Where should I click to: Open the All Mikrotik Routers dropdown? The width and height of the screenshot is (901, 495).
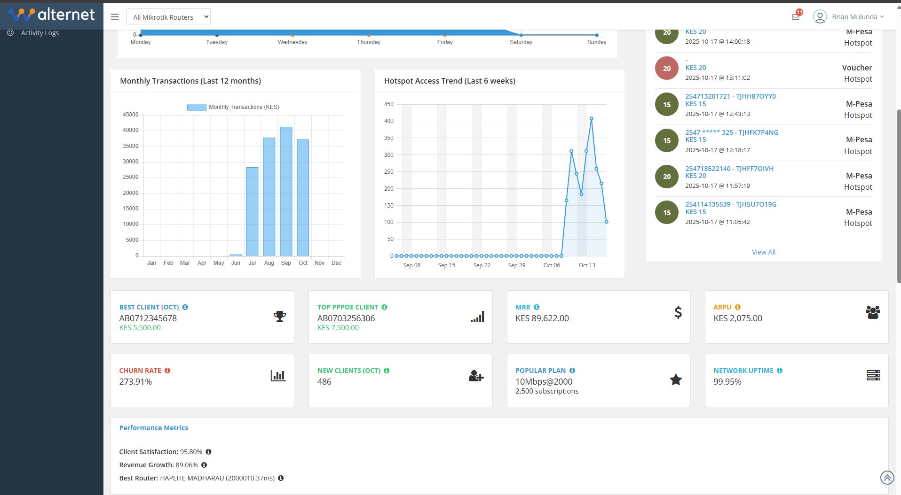[168, 17]
